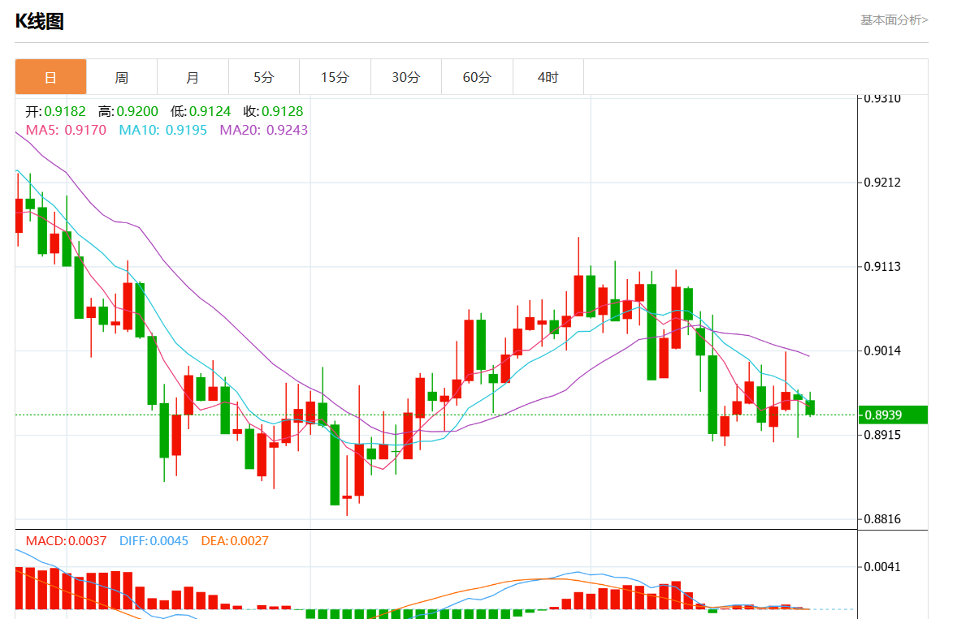957x619 pixels.
Task: Click the MA5: 0.9170 legend value
Action: coord(66,130)
